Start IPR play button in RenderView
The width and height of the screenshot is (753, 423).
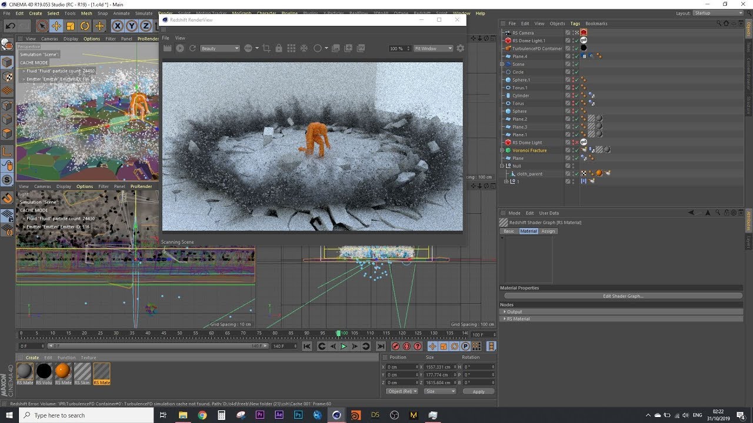pos(180,48)
